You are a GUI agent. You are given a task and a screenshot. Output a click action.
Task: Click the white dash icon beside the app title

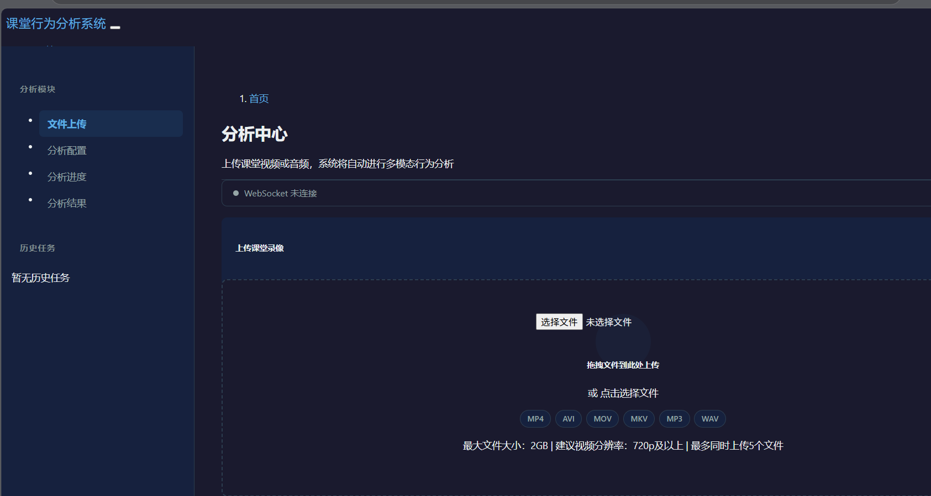(115, 27)
